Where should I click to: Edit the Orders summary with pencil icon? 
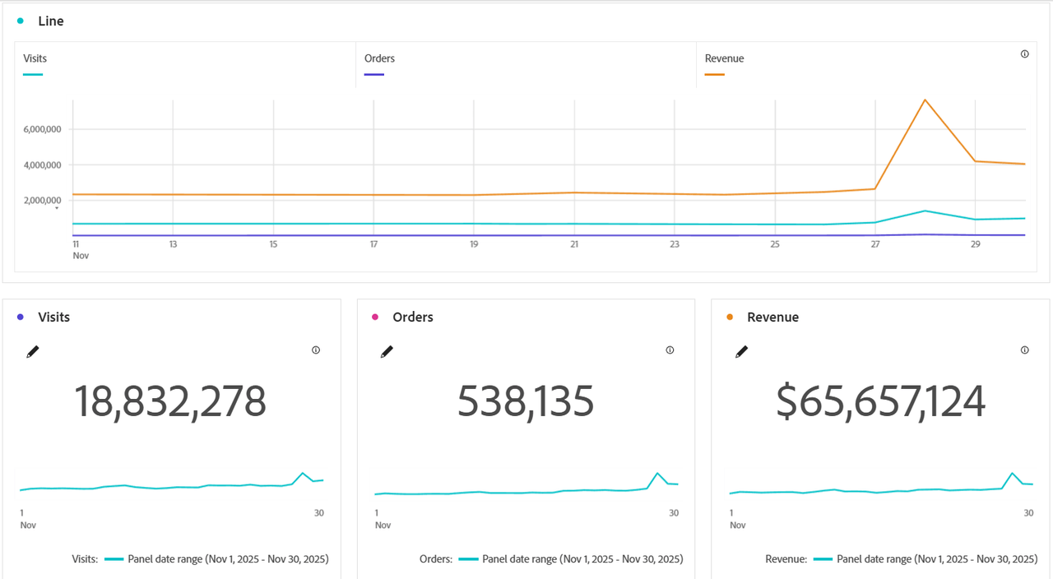(387, 352)
